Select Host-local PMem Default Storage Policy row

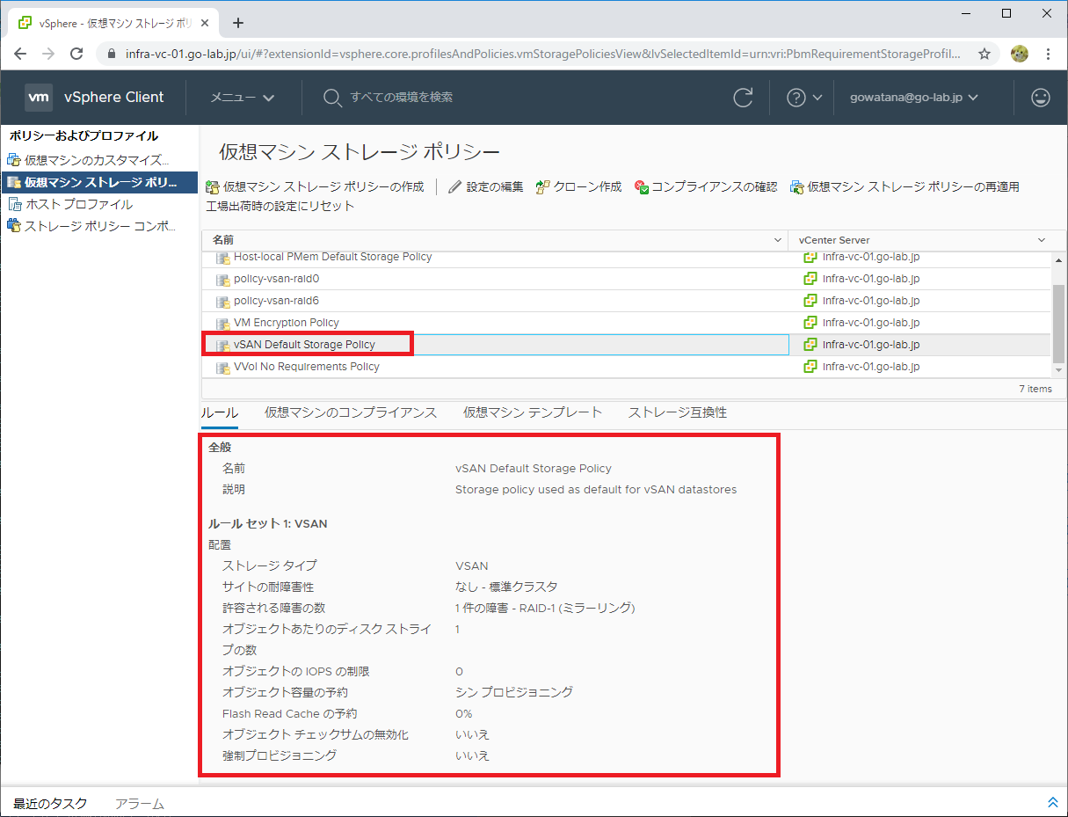click(x=626, y=257)
